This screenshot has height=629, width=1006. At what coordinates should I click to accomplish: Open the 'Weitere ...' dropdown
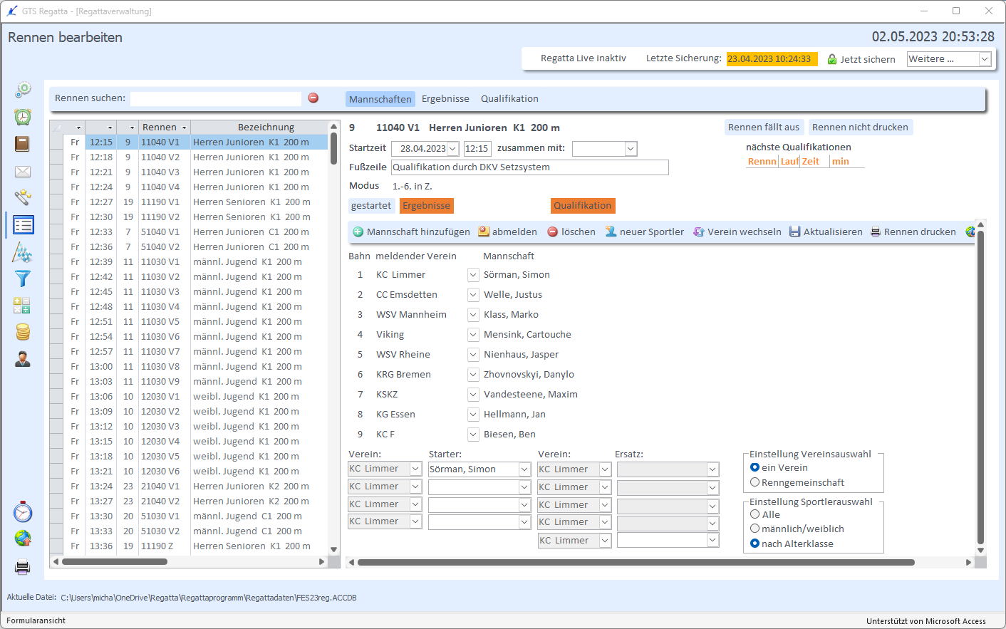985,59
